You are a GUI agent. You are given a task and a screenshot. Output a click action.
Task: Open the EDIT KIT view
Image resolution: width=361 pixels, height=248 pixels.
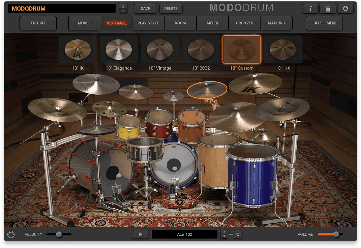tap(38, 23)
